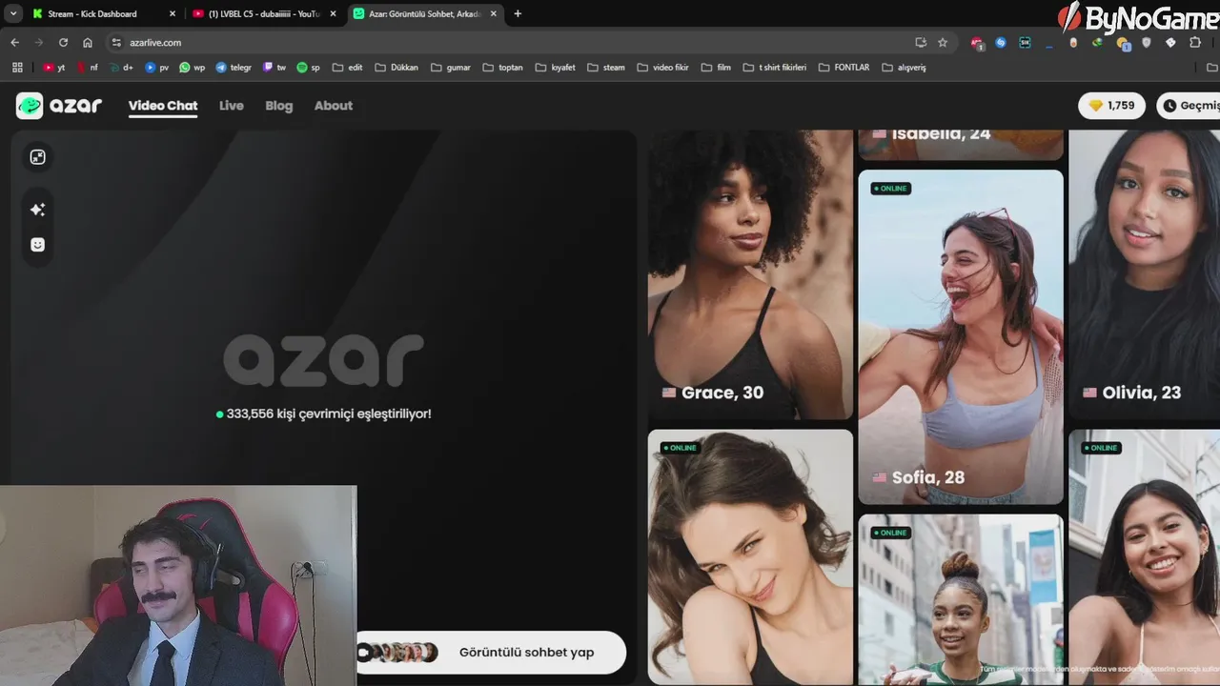Expand the alışveriş bookmark folder
The image size is (1220, 686).
904,68
